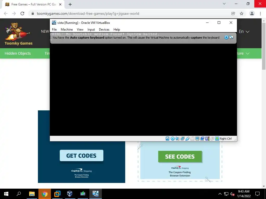Open the Chrome profile avatar menu
266x199 pixels.
(x=252, y=13)
